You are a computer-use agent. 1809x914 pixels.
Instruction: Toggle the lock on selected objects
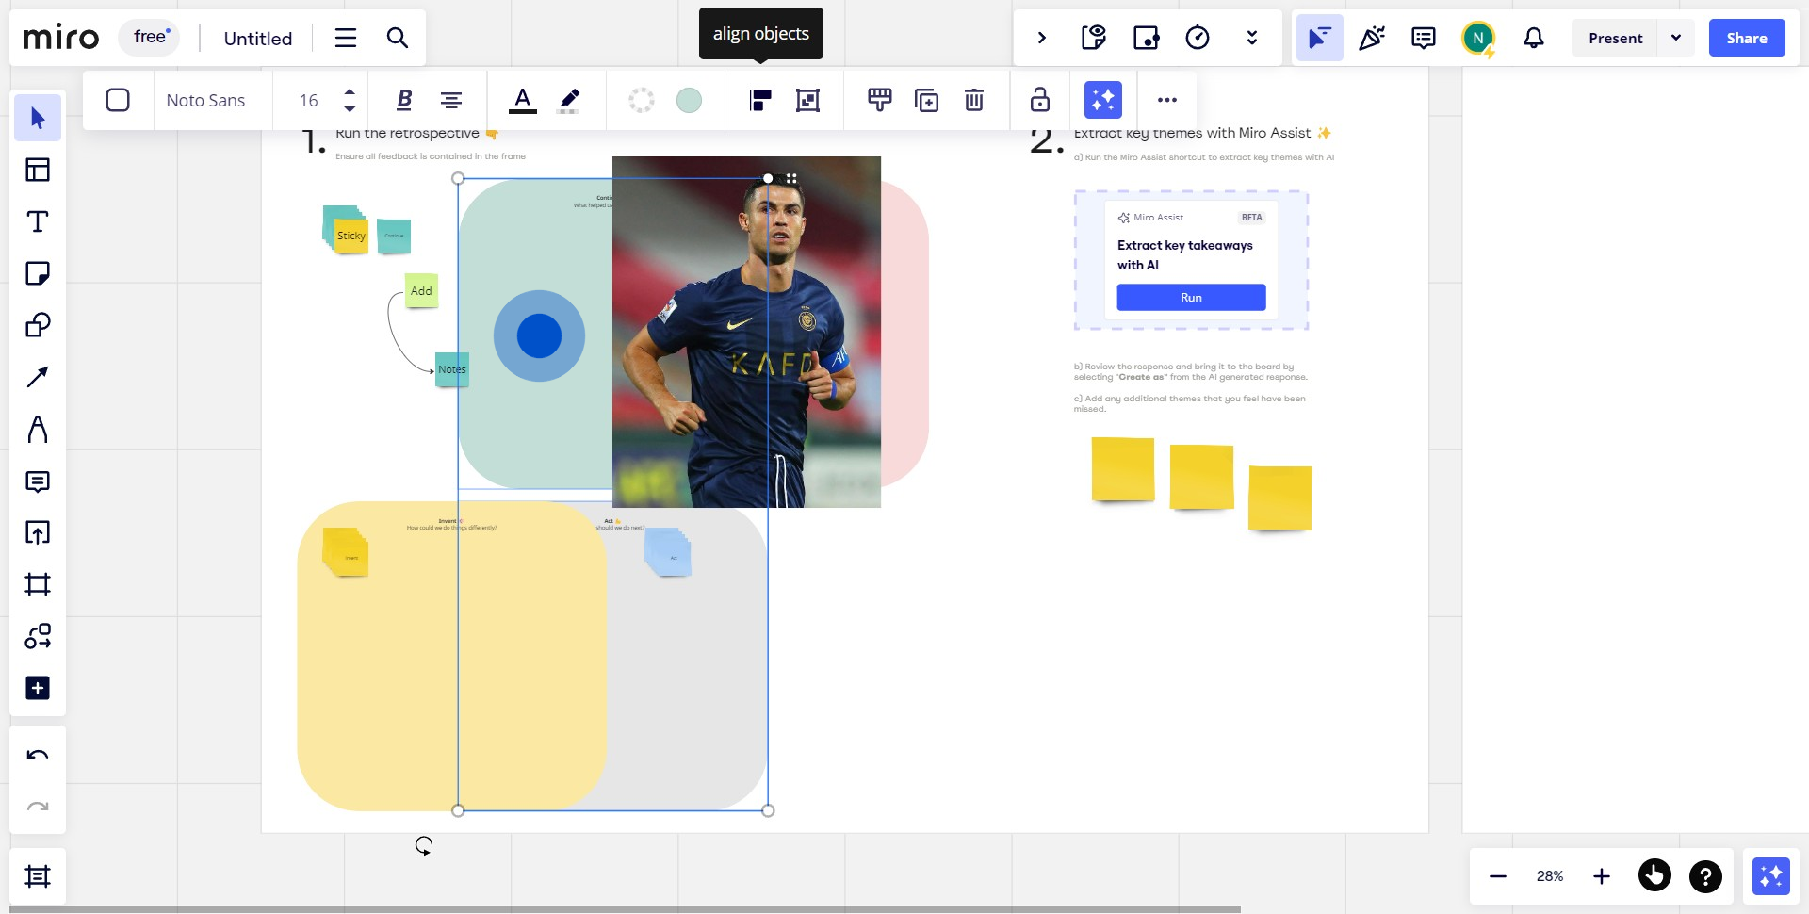tap(1040, 100)
